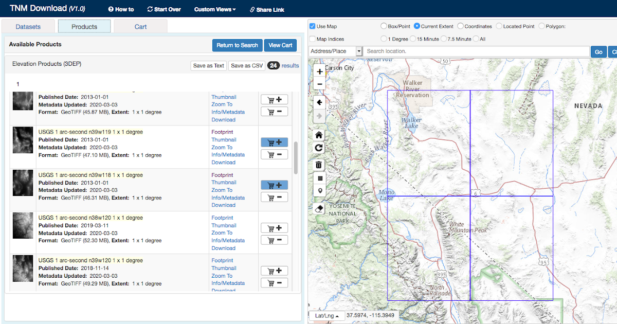
Task: Collapse the Lat/Lng coordinate display
Action: [328, 315]
